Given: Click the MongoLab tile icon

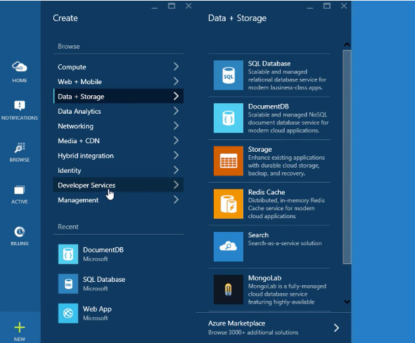Looking at the screenshot, I should (228, 289).
